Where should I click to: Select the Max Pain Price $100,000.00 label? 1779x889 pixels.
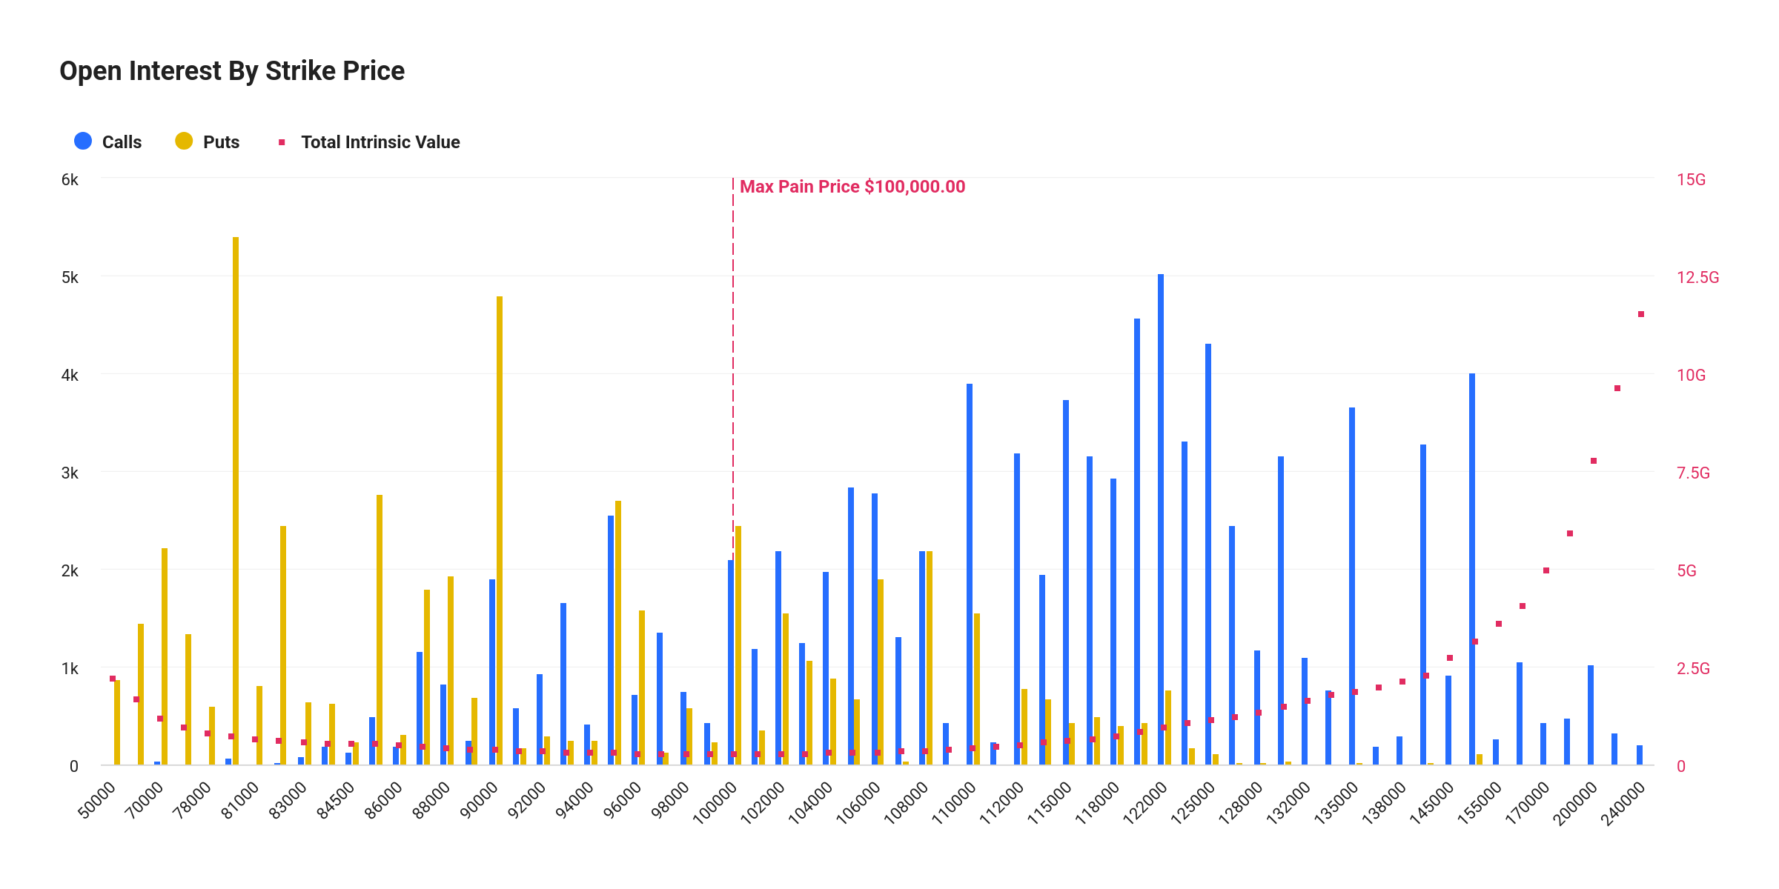pyautogui.click(x=852, y=187)
